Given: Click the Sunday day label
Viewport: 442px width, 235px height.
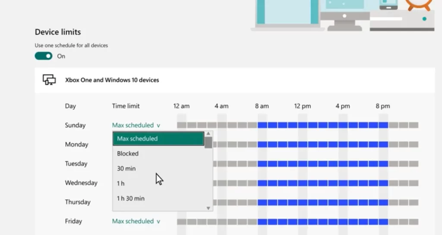Looking at the screenshot, I should pyautogui.click(x=75, y=125).
